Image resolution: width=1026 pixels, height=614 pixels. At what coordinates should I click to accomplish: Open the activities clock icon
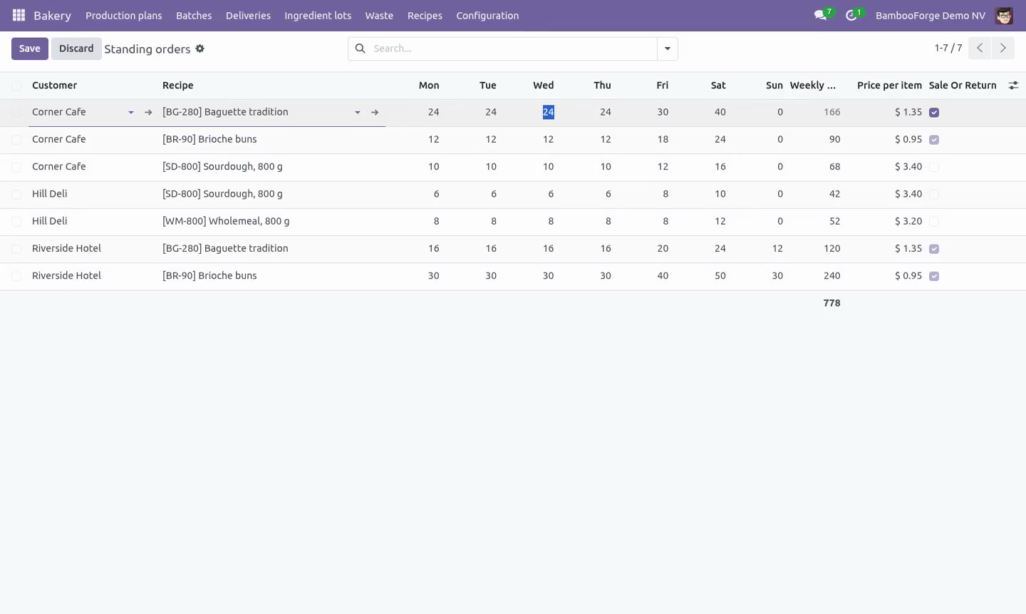851,15
